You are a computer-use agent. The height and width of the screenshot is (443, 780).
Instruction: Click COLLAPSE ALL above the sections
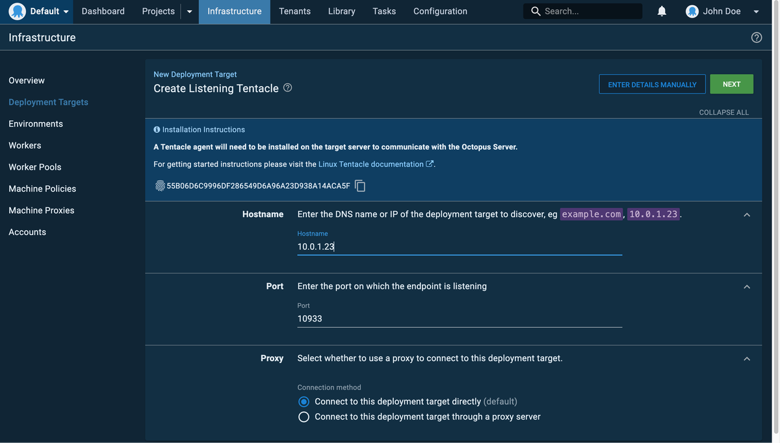pyautogui.click(x=723, y=112)
